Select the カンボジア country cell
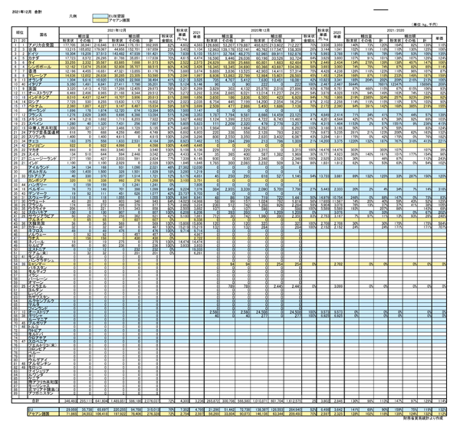This screenshot has height=428, width=460. coord(44,180)
